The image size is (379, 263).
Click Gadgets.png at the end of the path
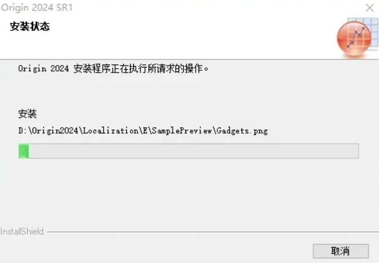pyautogui.click(x=242, y=131)
